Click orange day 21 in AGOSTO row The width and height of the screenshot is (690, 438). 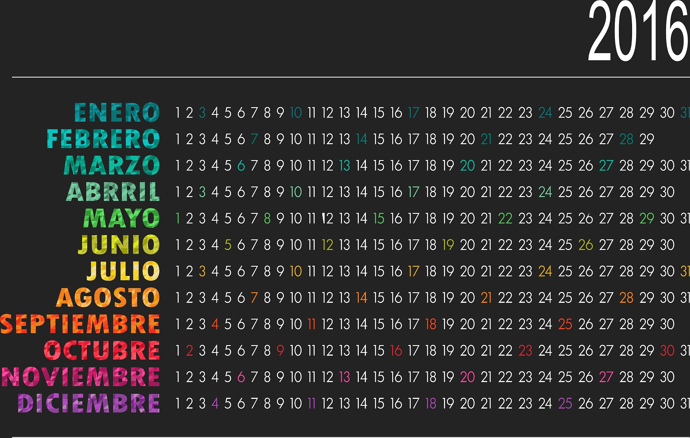coord(486,298)
